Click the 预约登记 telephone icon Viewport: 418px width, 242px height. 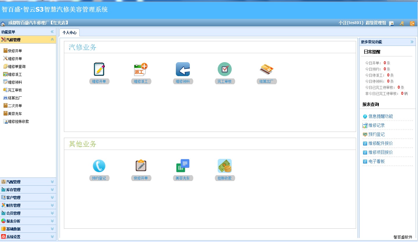99,166
